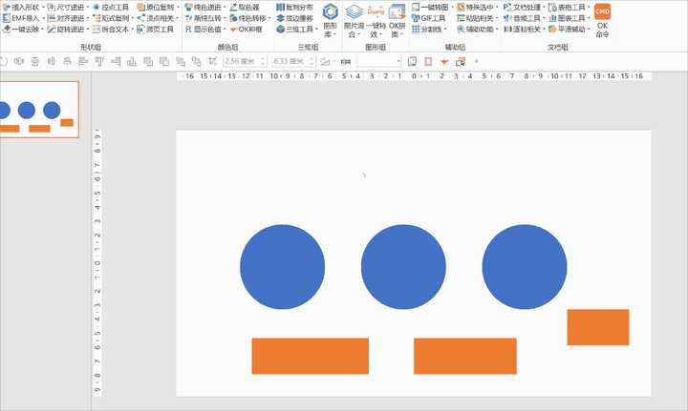The image size is (688, 411).
Task: Open the 三维工具 dropdown
Action: 297,30
